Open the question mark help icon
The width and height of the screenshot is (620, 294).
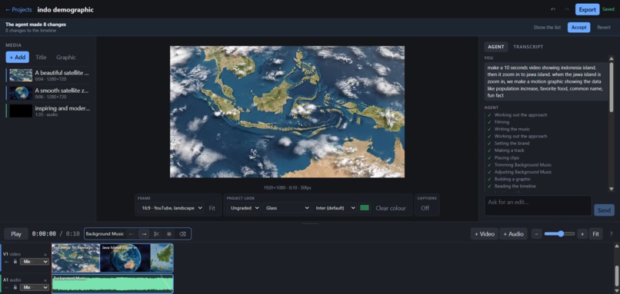(x=611, y=234)
